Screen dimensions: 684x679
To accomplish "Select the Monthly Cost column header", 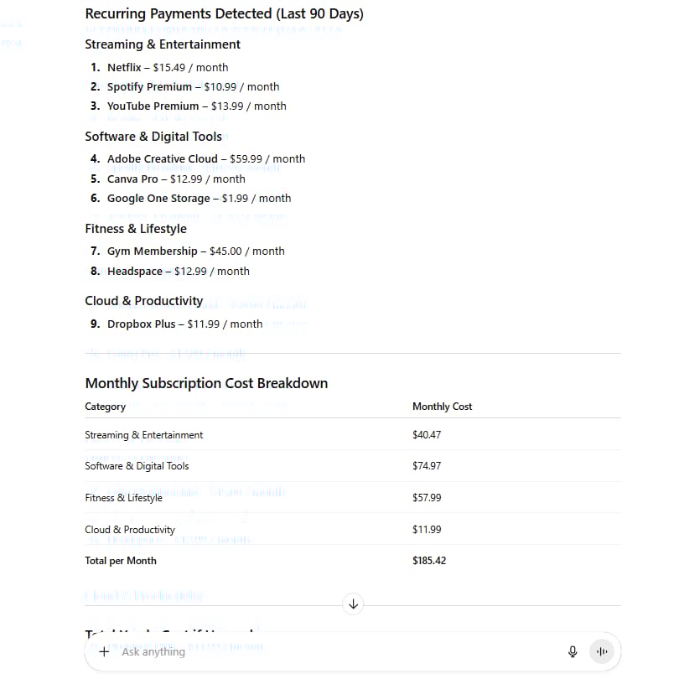I will (x=442, y=406).
